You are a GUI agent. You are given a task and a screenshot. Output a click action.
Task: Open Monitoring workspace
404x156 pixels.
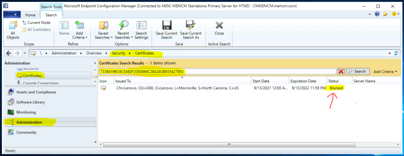[x=50, y=112]
